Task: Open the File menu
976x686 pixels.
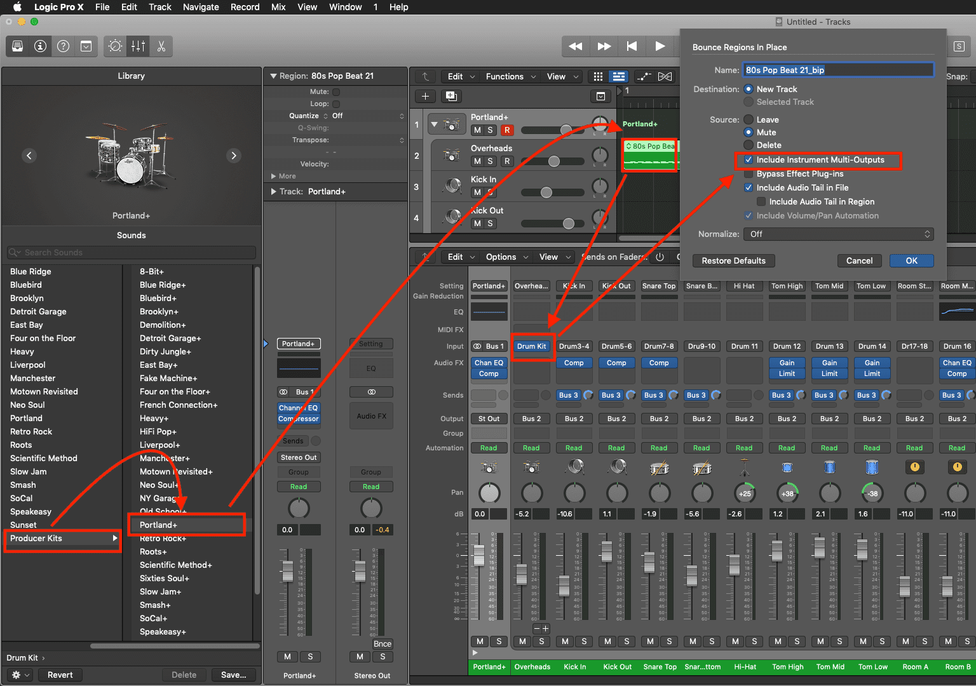Action: click(x=102, y=7)
